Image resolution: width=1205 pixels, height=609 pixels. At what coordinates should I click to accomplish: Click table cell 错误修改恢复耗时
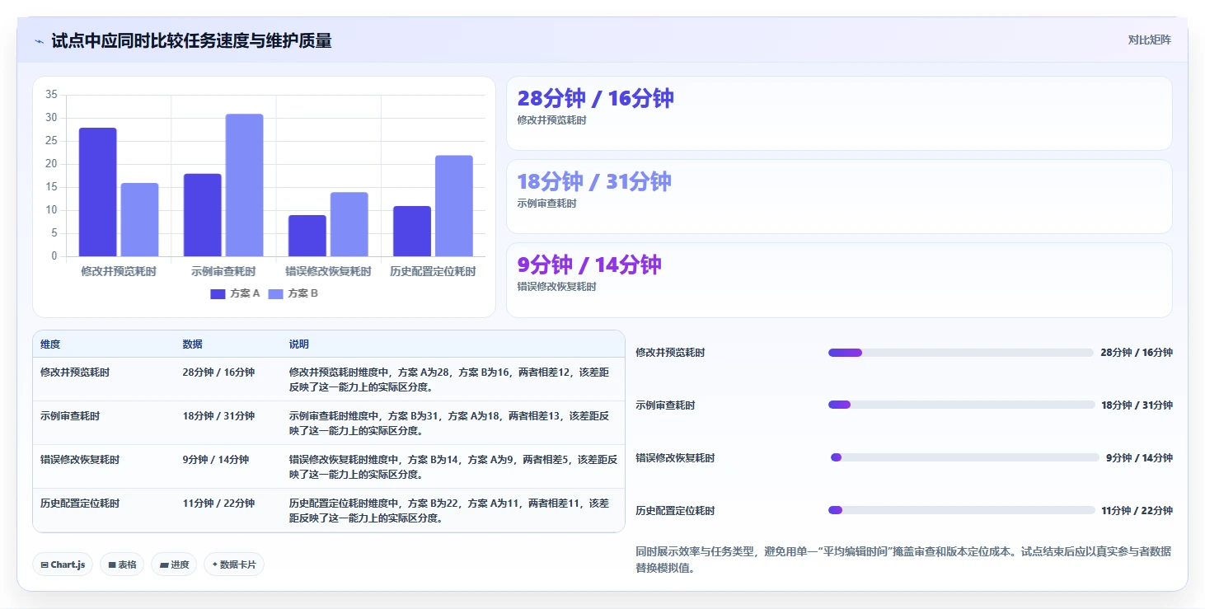(x=80, y=460)
